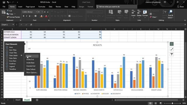The width and height of the screenshot is (187, 105).
Task: Click the Undo arrow icon
Action: 8,2
